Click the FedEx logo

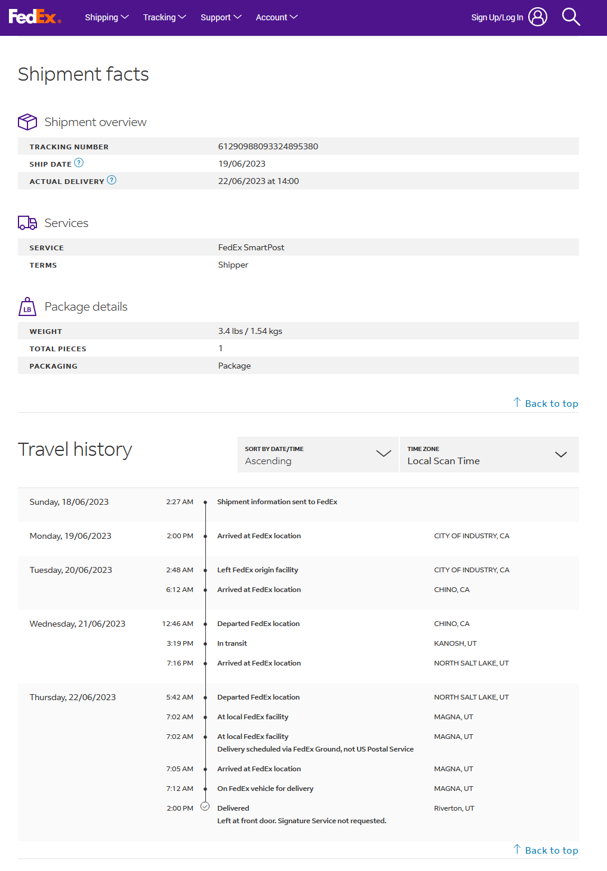coord(35,17)
